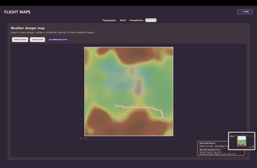
Task: Click the Weather danger map heading
Action: (27, 28)
